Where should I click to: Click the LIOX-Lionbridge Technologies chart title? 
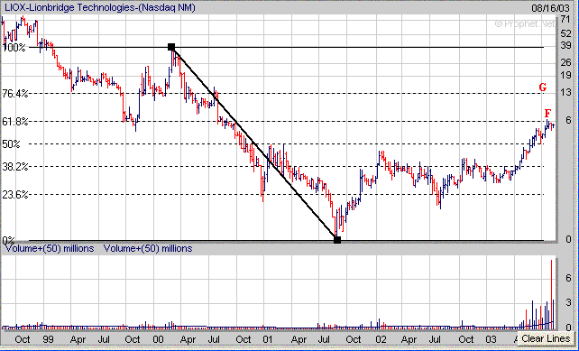pos(100,7)
